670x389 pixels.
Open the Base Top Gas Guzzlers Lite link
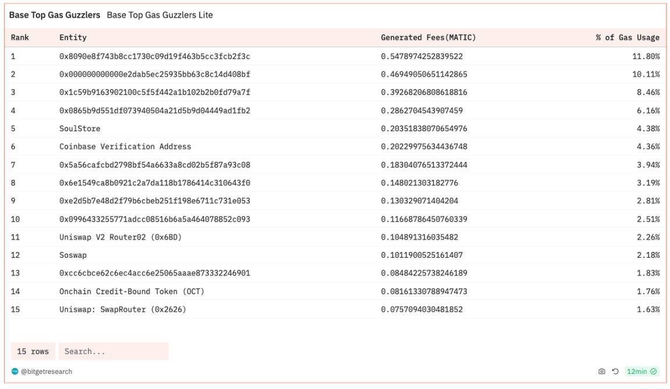pos(160,15)
